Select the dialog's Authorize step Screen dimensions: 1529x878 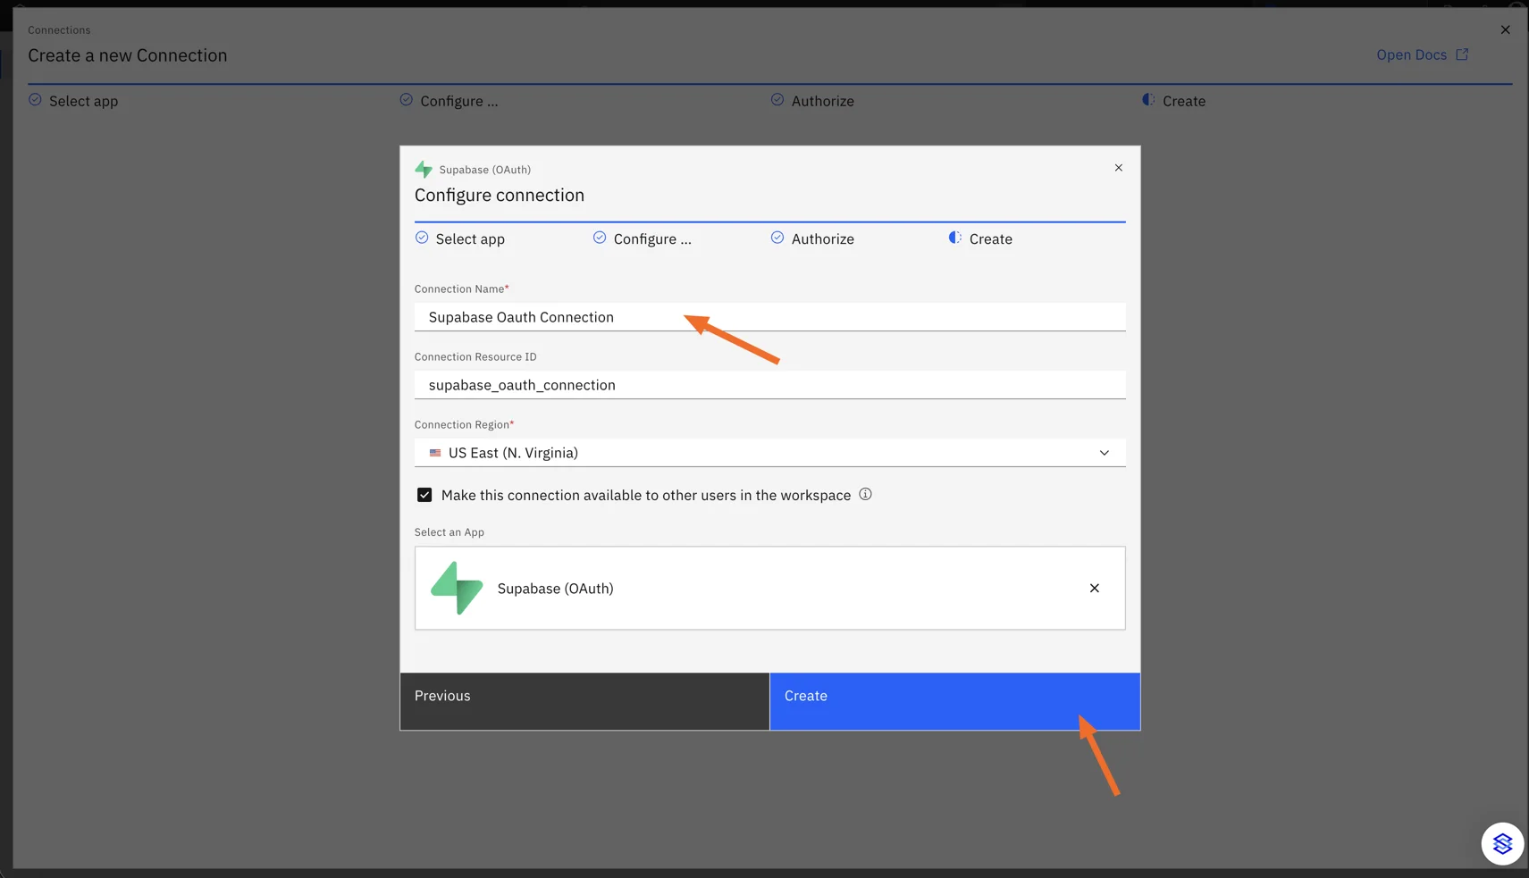tap(812, 238)
